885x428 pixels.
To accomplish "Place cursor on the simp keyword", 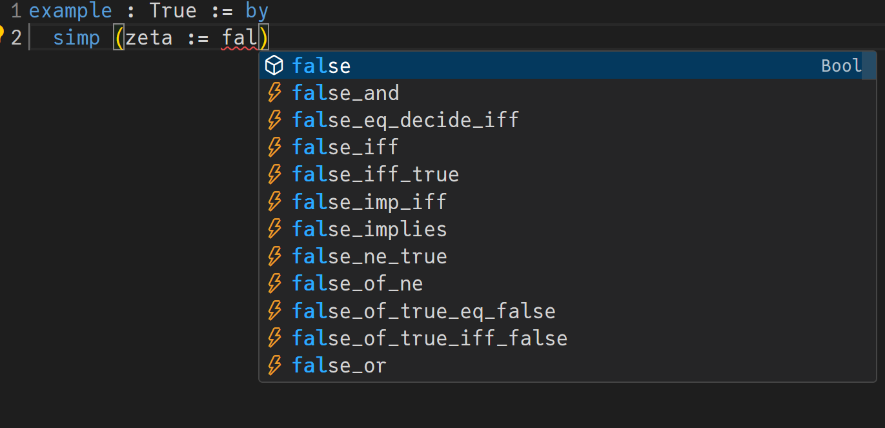I will point(76,37).
